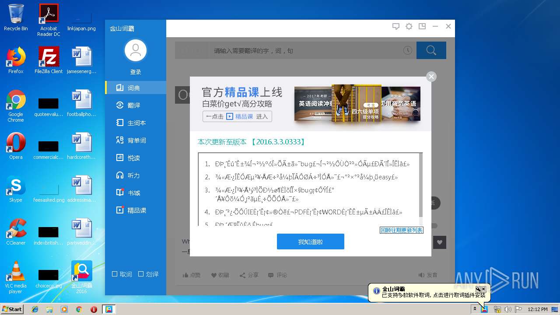Select the CCleaner desktop icon

[x=16, y=232]
